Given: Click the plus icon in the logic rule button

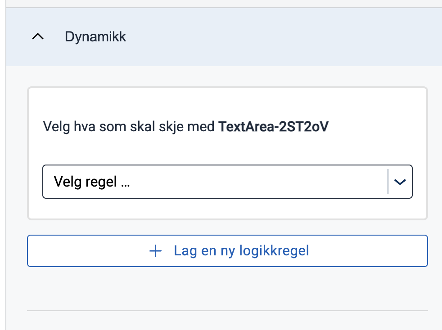Looking at the screenshot, I should [155, 251].
